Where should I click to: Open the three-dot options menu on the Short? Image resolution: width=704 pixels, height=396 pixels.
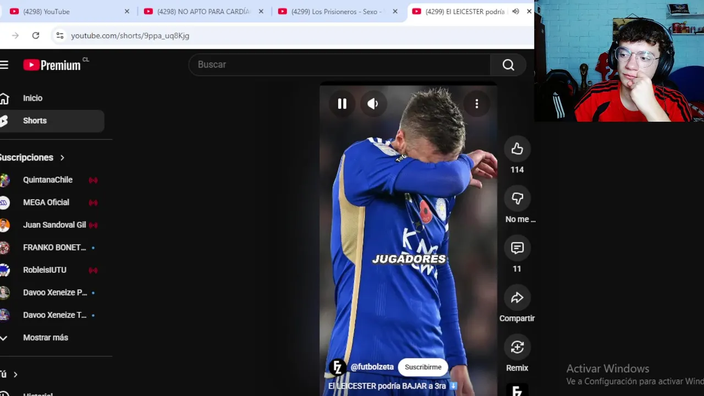[477, 104]
